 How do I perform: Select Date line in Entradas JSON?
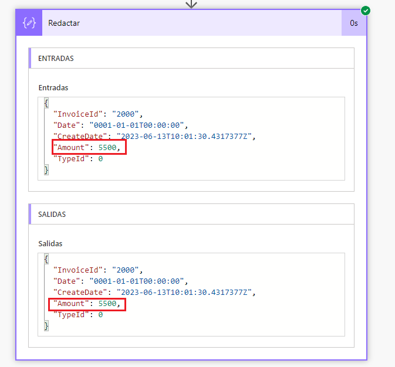(120, 125)
